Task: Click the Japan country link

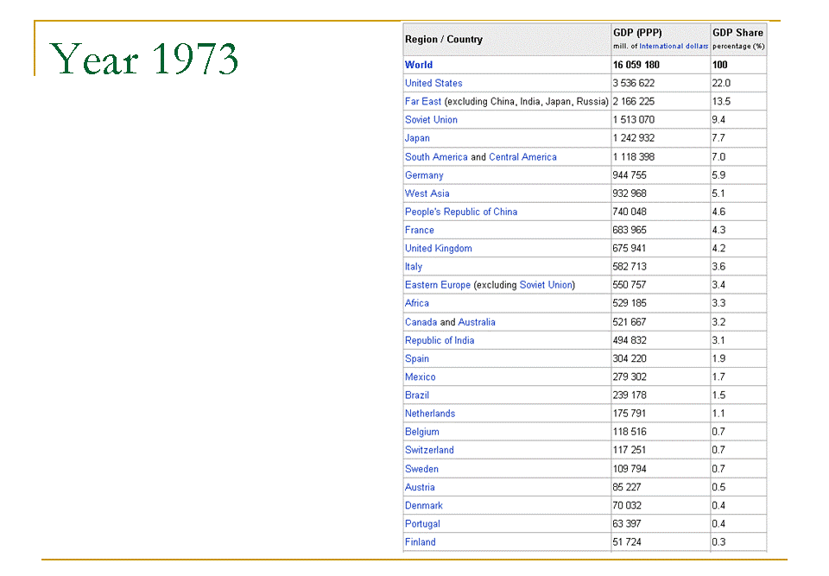Action: coord(417,138)
